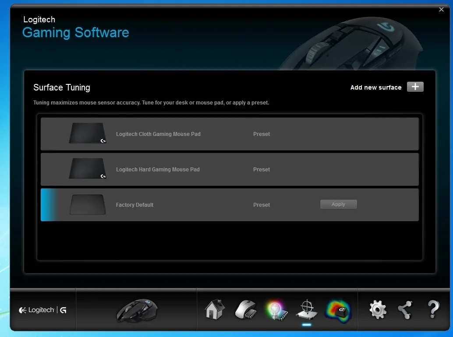Click Preset label of Factory Default
Viewport: 453px width, 337px height.
[262, 205]
